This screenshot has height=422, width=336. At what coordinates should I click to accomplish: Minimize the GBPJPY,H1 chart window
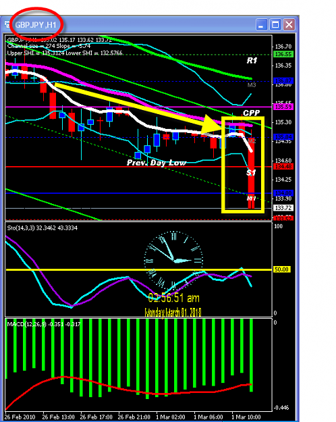point(261,25)
